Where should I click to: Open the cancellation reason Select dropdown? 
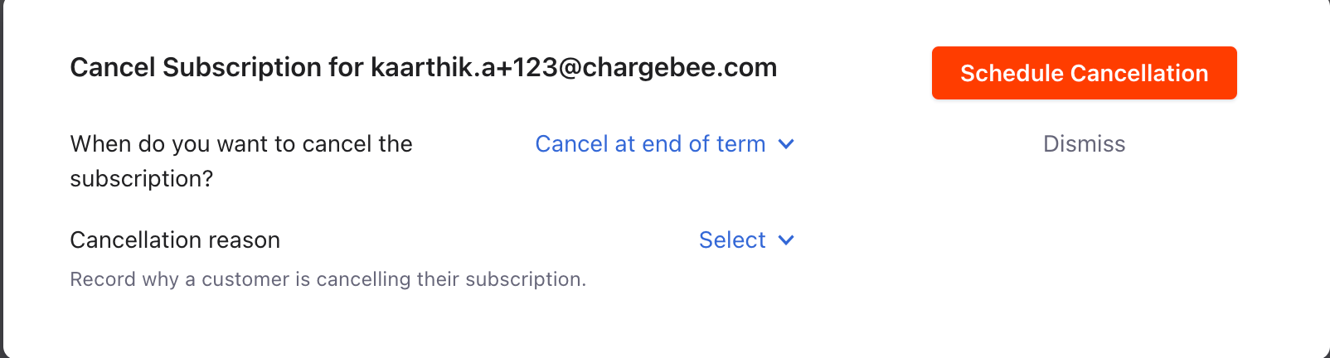point(746,240)
